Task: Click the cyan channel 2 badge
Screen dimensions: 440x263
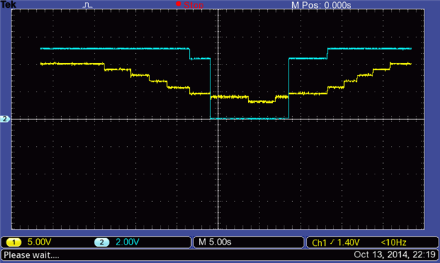Action: [102, 242]
